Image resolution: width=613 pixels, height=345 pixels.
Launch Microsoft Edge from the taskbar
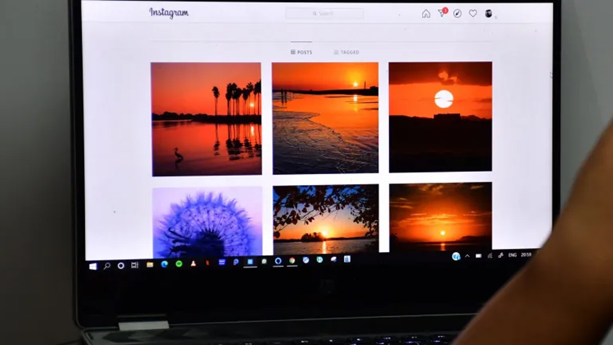(164, 264)
